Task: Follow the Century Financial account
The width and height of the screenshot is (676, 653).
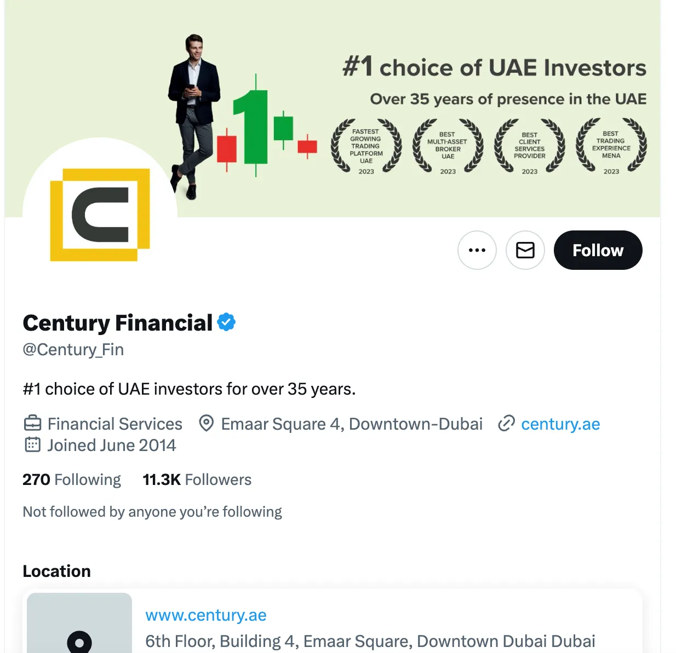Action: (598, 250)
